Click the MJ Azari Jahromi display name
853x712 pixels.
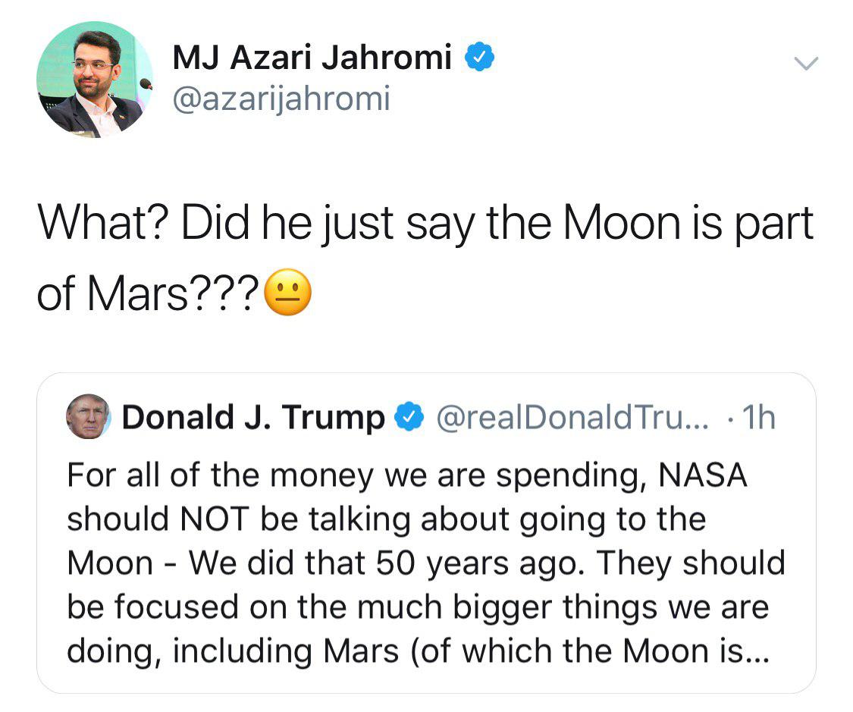click(x=312, y=58)
